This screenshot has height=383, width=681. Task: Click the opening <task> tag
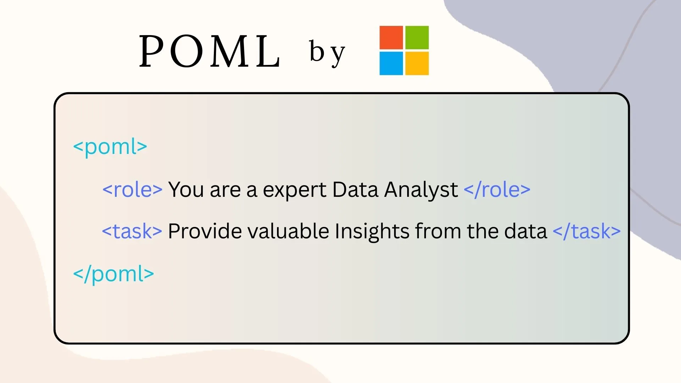(x=132, y=231)
